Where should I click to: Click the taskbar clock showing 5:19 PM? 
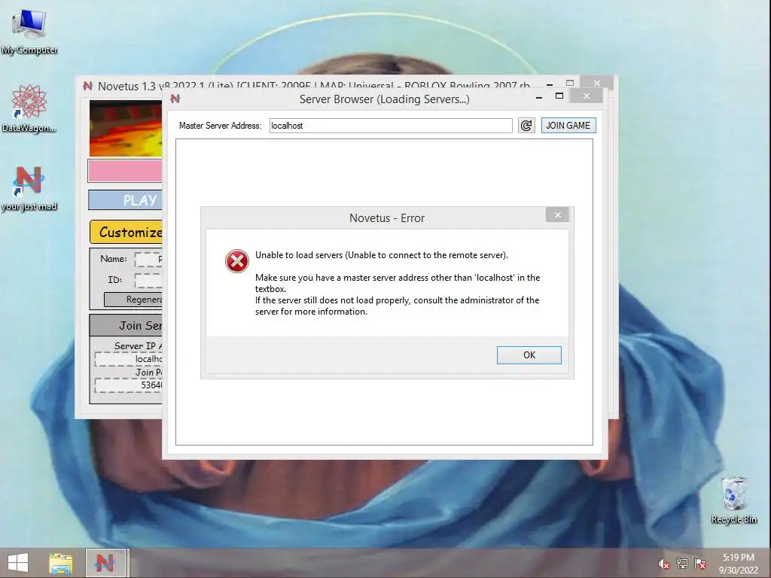point(738,564)
